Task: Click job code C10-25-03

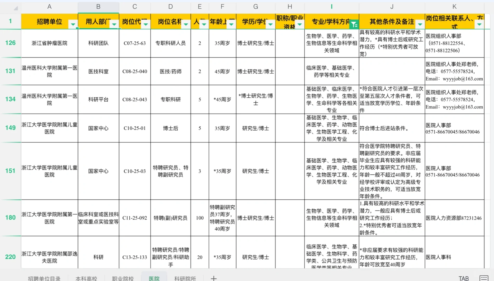Action: pos(135,171)
